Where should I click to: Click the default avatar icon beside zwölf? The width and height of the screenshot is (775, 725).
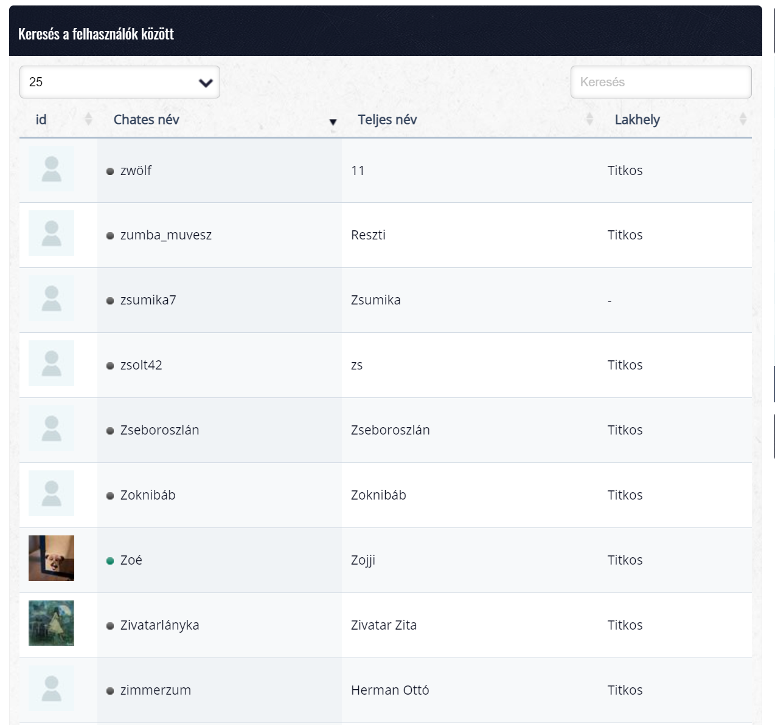pos(51,169)
